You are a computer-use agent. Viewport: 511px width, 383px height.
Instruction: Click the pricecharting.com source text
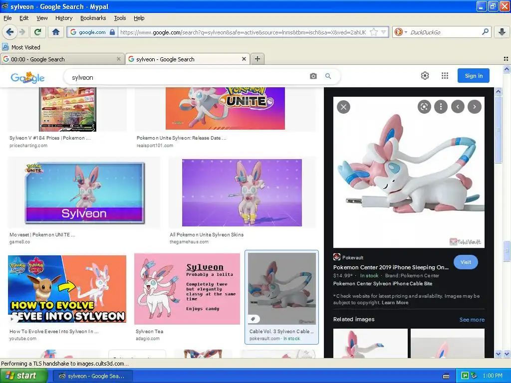(28, 146)
